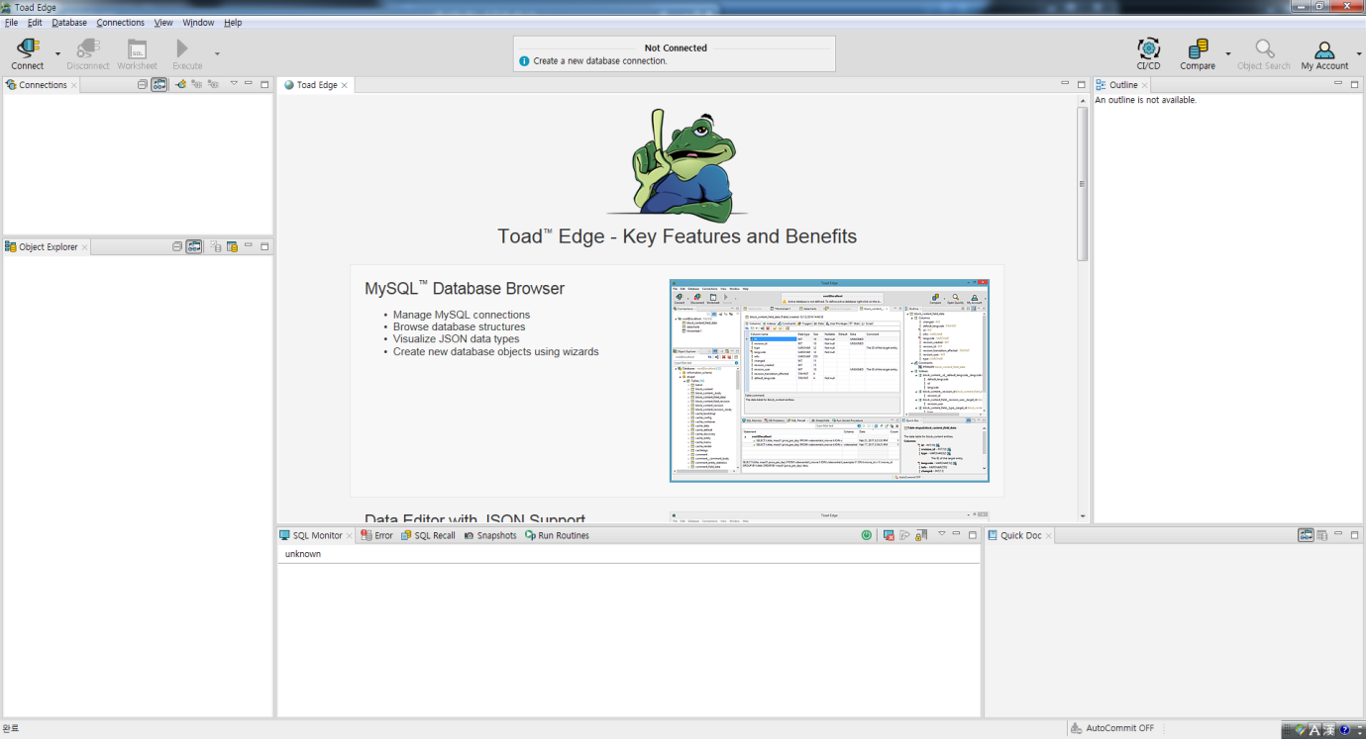
Task: Click the AutoCommit OFF status icon
Action: tap(1077, 728)
